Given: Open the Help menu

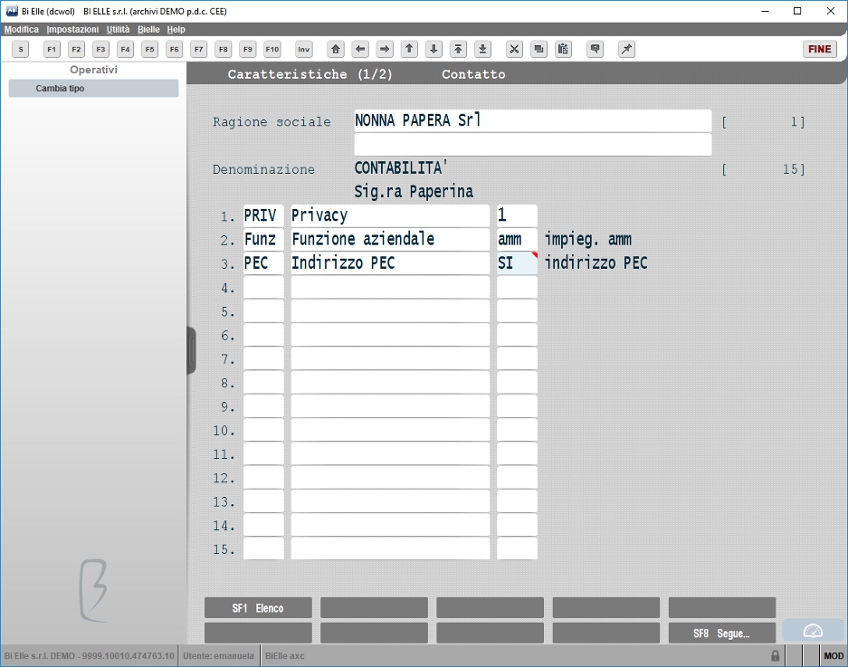Looking at the screenshot, I should [x=176, y=29].
